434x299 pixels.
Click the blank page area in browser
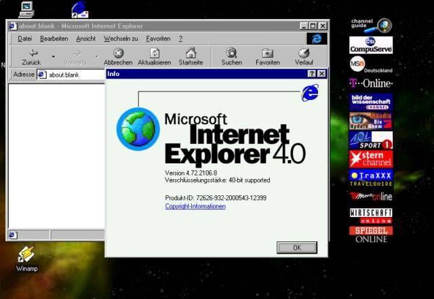(57, 156)
